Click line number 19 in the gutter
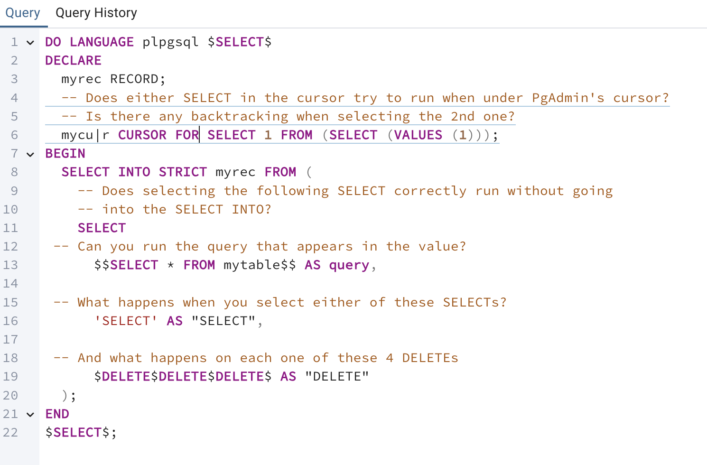707x465 pixels. coord(10,377)
